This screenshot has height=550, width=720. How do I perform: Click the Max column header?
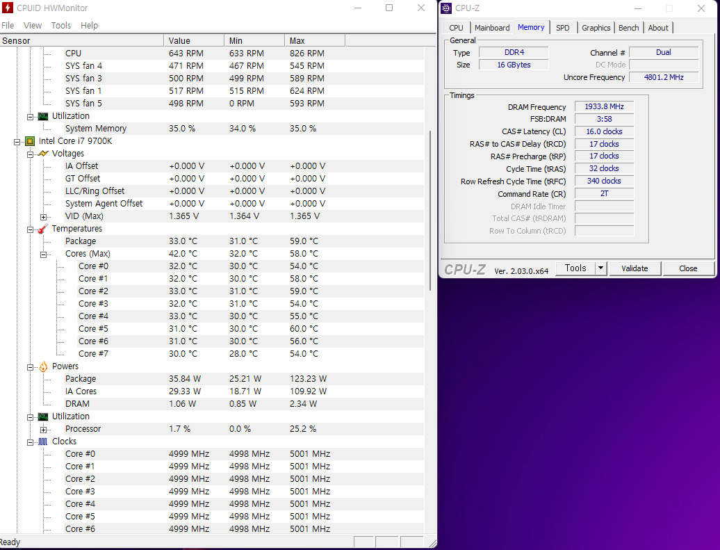[315, 40]
